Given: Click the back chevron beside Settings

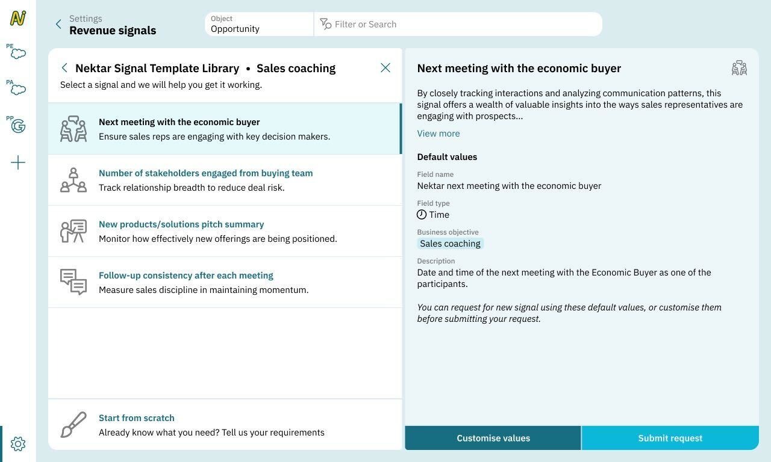Looking at the screenshot, I should pyautogui.click(x=58, y=24).
